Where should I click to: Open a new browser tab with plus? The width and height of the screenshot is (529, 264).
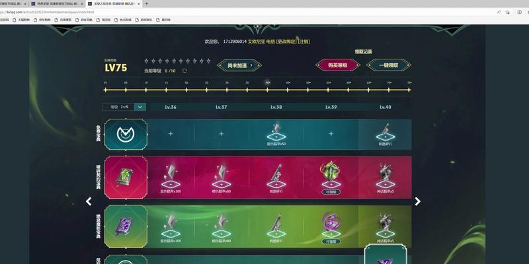click(x=146, y=4)
